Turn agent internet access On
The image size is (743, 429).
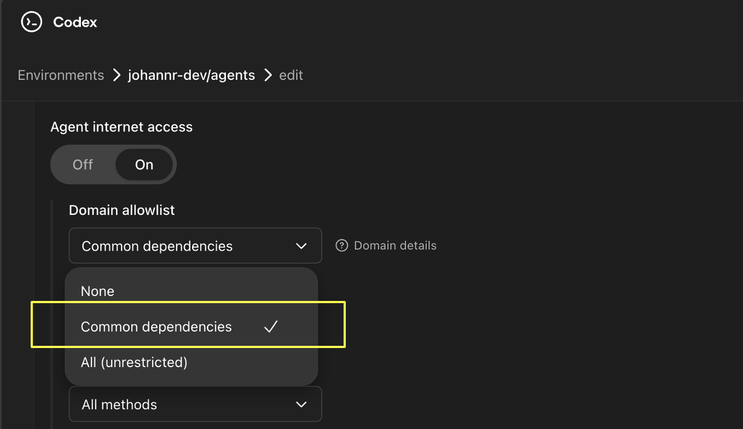144,165
